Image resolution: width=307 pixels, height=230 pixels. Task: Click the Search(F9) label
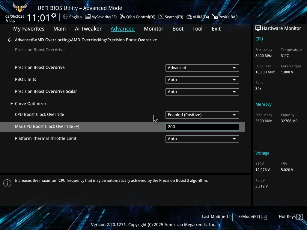click(x=174, y=17)
